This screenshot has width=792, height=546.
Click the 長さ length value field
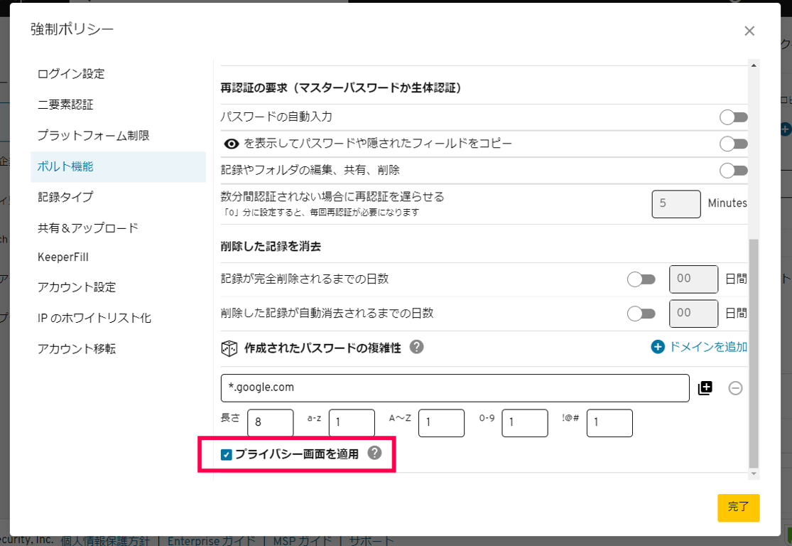(x=270, y=422)
